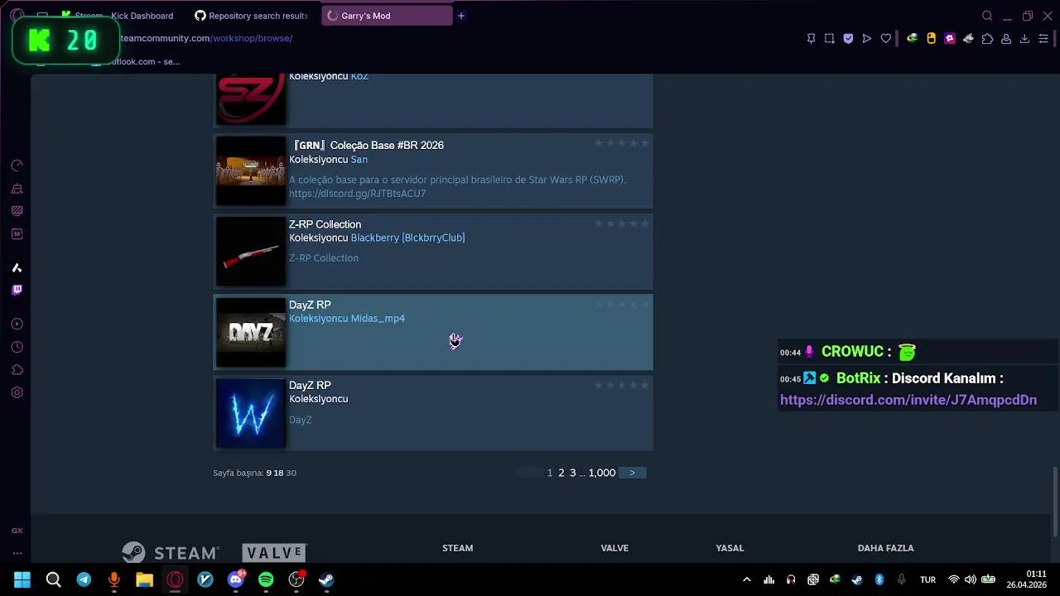Click the tab search magnifier icon
Image resolution: width=1060 pixels, height=596 pixels.
987,16
